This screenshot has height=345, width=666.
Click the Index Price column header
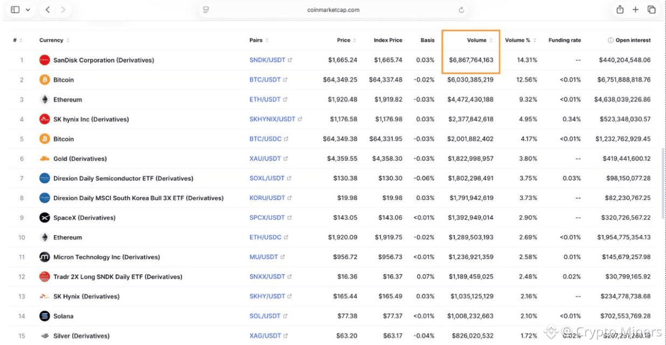click(x=388, y=40)
